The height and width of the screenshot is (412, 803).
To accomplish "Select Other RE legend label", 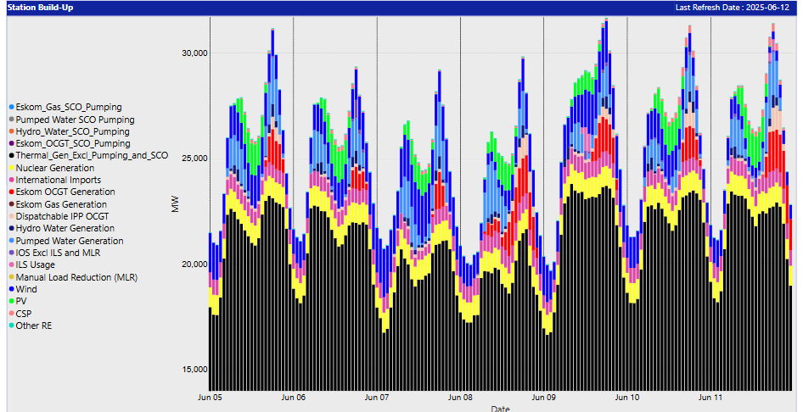I will [x=33, y=326].
